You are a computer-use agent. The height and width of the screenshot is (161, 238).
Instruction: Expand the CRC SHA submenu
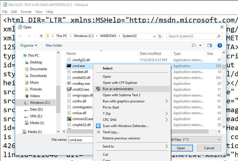(132, 120)
